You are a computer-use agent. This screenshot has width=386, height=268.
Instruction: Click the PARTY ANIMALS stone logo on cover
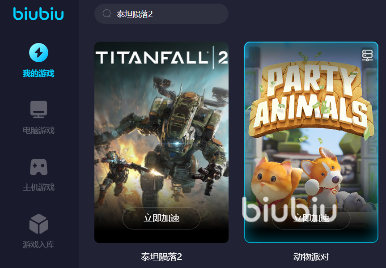(x=311, y=98)
